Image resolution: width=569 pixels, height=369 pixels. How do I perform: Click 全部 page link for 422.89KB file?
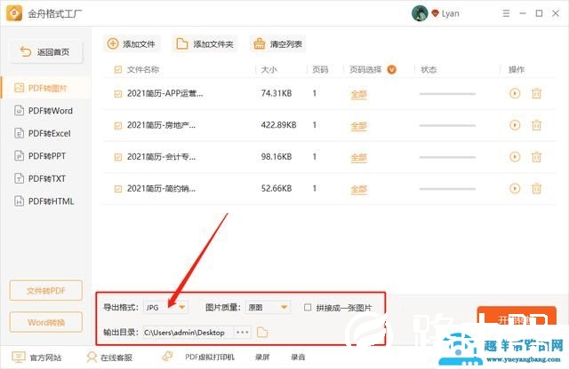click(x=359, y=126)
